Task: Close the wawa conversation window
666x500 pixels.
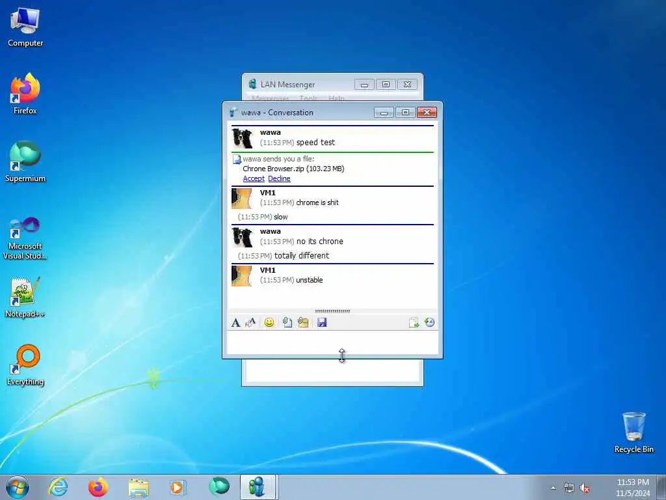Action: 427,112
